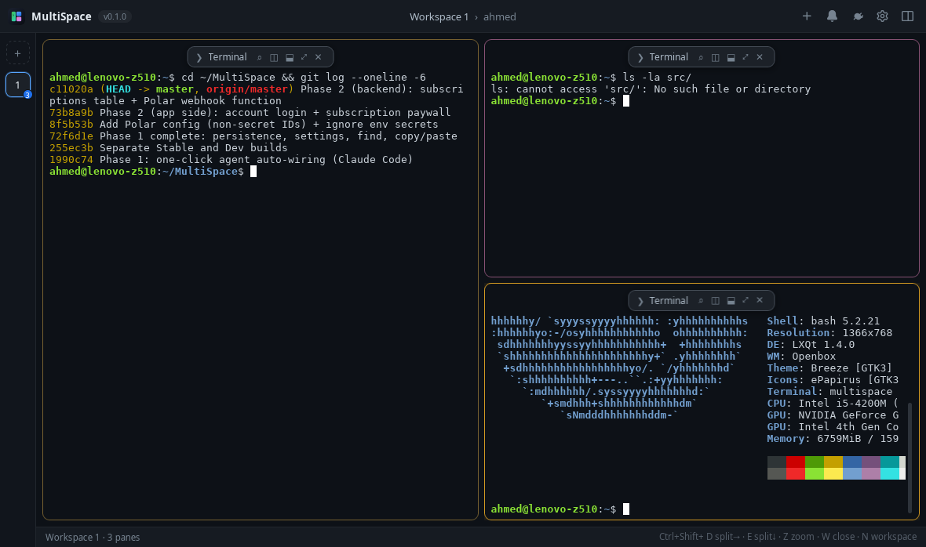Zoom the git log terminal pane
This screenshot has width=926, height=547.
[304, 57]
